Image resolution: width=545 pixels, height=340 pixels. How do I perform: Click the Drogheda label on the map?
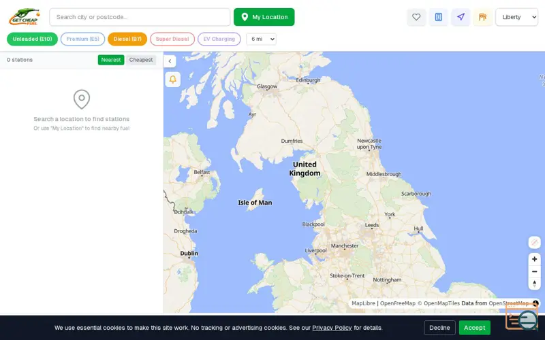(x=185, y=231)
